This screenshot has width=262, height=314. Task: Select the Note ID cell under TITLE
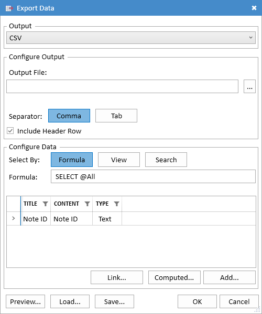(x=35, y=219)
